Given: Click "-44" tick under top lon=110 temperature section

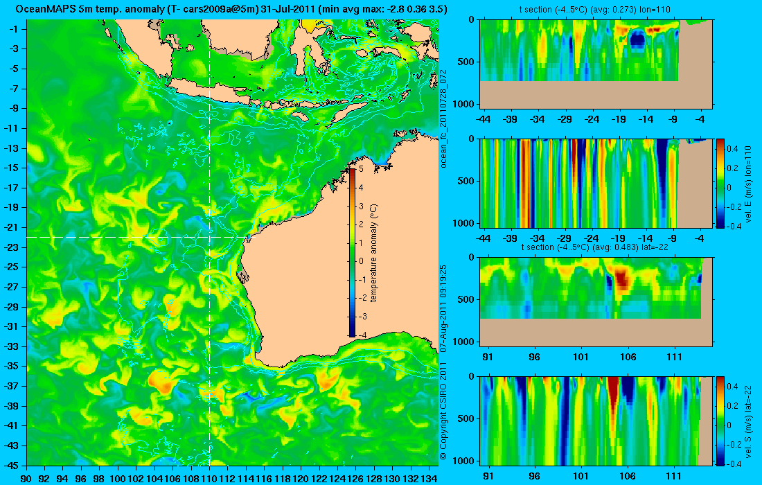Looking at the screenshot, I should tap(483, 118).
